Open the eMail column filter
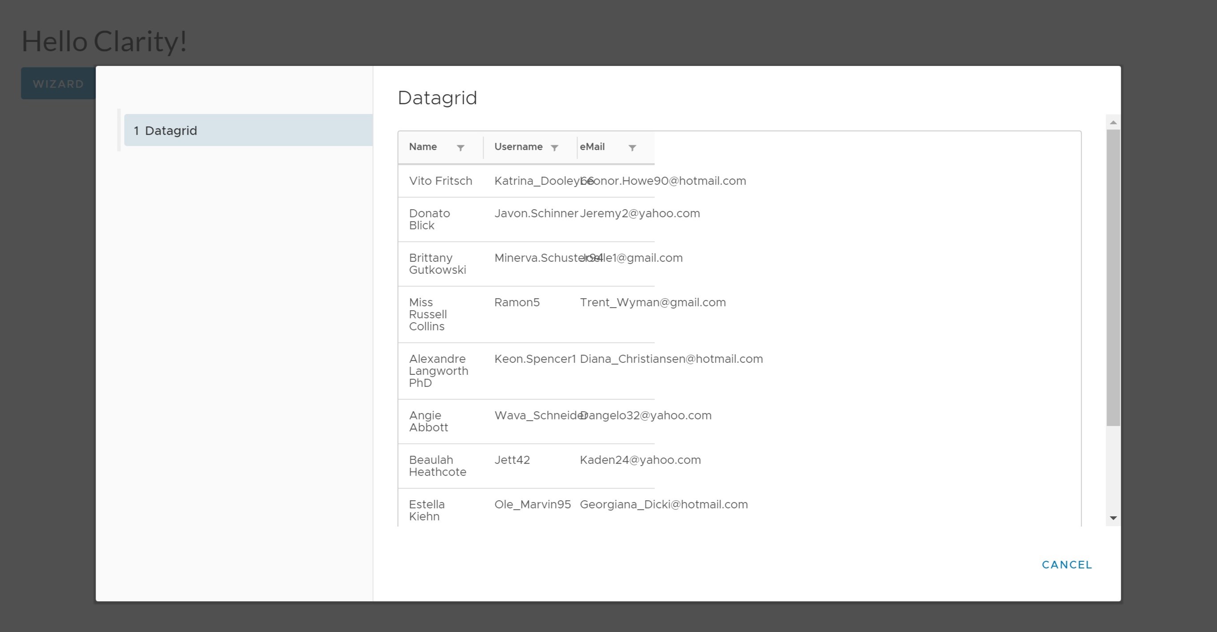The image size is (1217, 632). (633, 148)
